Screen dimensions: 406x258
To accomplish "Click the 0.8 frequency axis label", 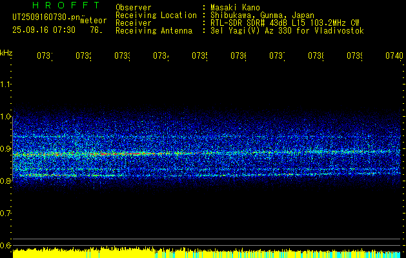I will tap(5, 181).
